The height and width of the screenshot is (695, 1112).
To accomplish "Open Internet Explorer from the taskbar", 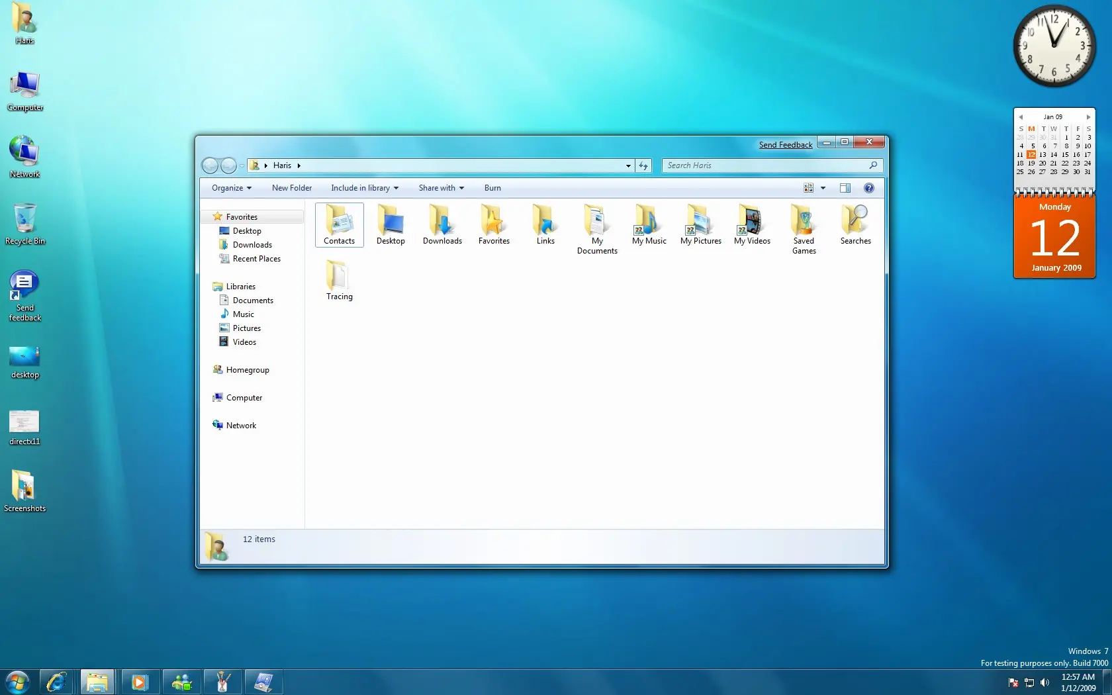I will [x=57, y=682].
